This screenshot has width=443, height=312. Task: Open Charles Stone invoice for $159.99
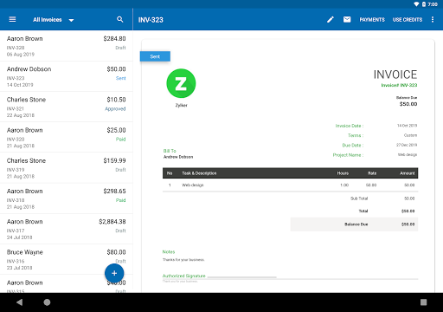(67, 168)
